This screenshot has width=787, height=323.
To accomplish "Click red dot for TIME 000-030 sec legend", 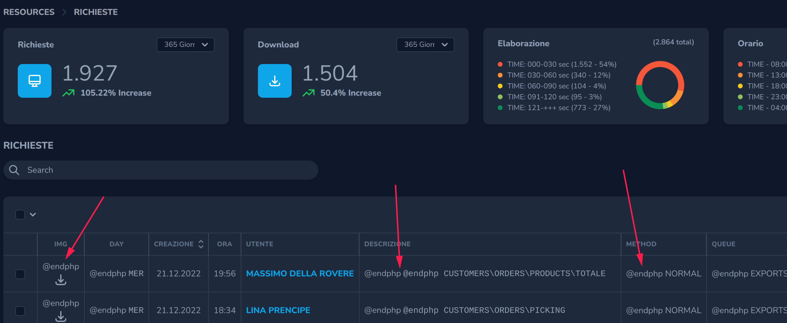I will [x=500, y=64].
